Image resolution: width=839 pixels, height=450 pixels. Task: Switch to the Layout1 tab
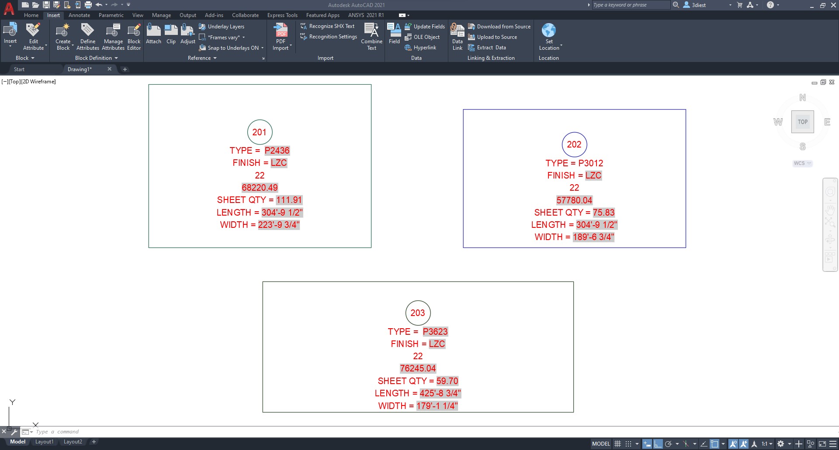[44, 442]
